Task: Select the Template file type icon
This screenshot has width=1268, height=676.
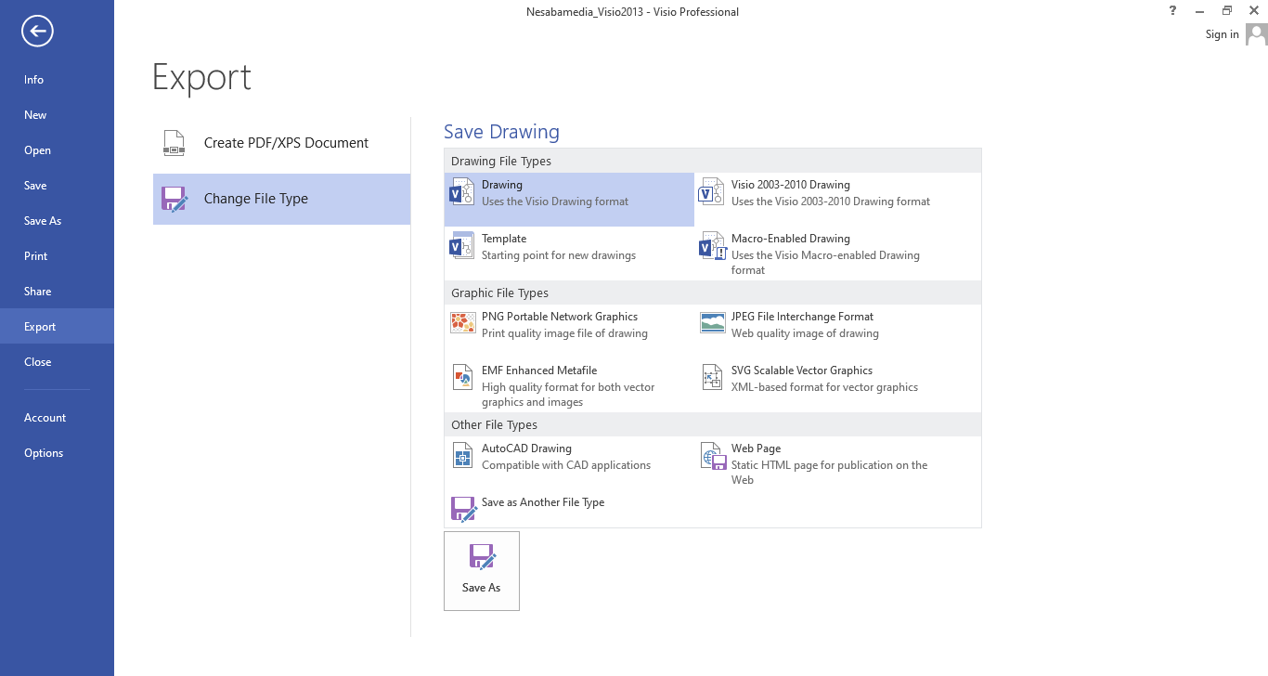Action: pos(461,246)
